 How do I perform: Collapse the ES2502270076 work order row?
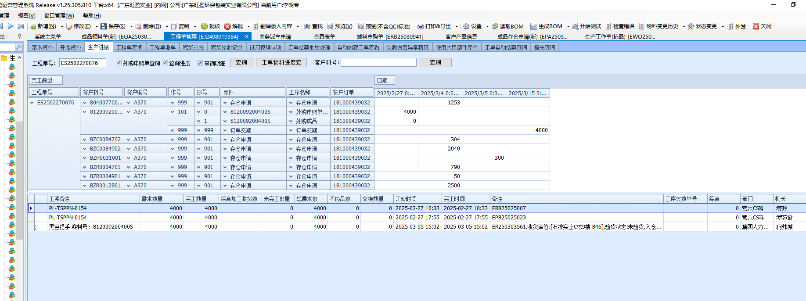point(32,103)
